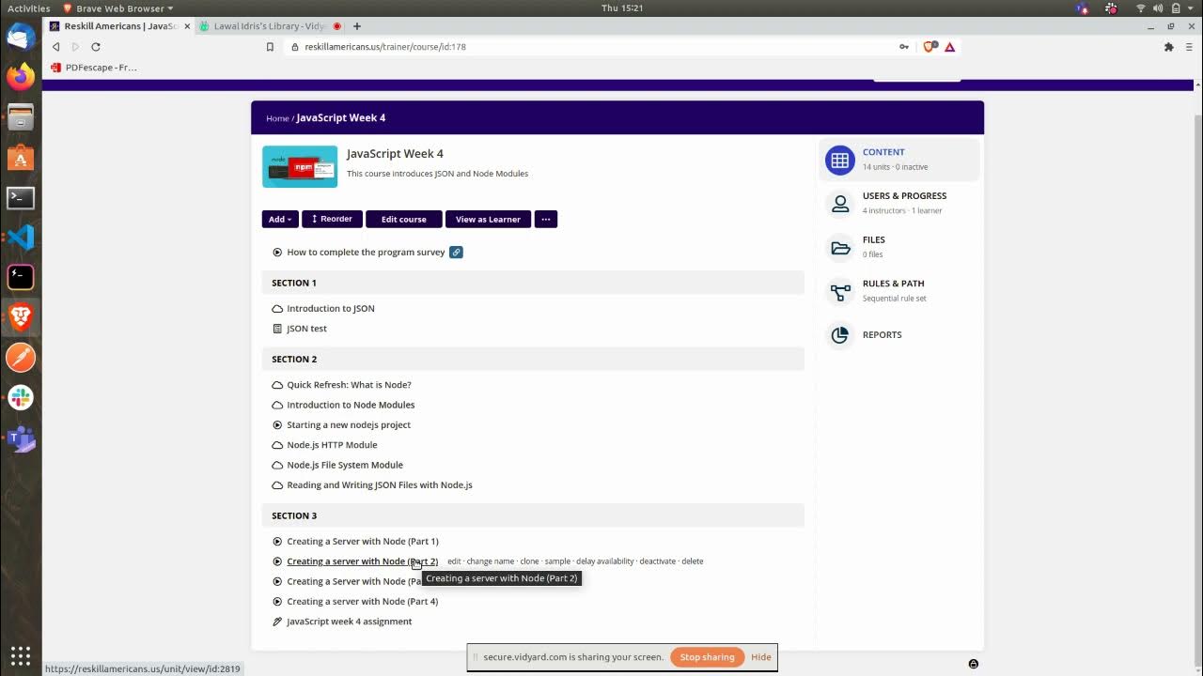Viewport: 1203px width, 676px height.
Task: Open Creating a server with Node (Part 4)
Action: pyautogui.click(x=362, y=602)
